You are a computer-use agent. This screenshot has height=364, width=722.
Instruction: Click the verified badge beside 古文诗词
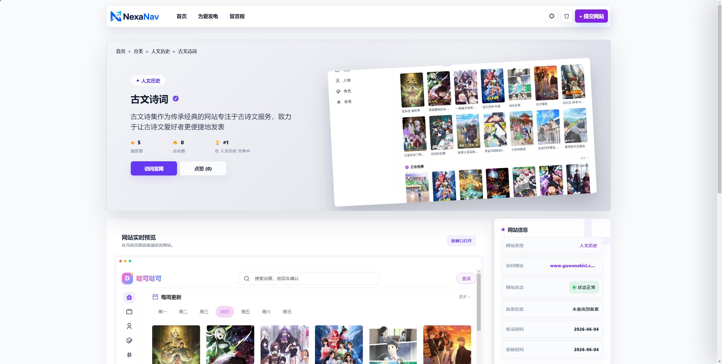pyautogui.click(x=176, y=99)
